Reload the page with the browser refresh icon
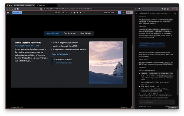 tap(12, 9)
